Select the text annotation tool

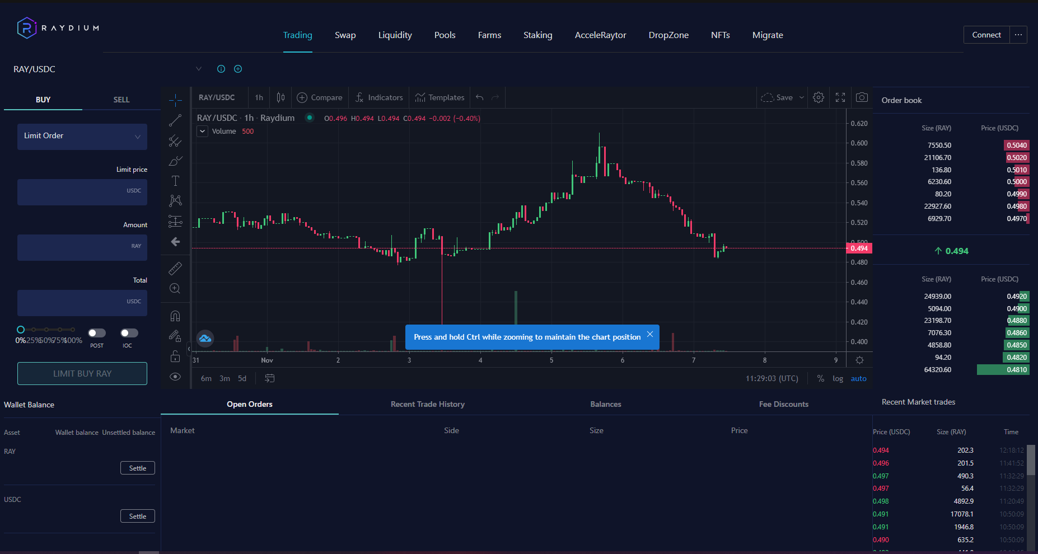pos(175,181)
